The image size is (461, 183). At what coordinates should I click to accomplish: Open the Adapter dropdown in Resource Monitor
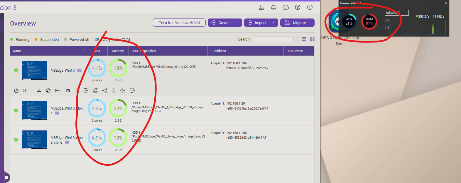coord(396,13)
